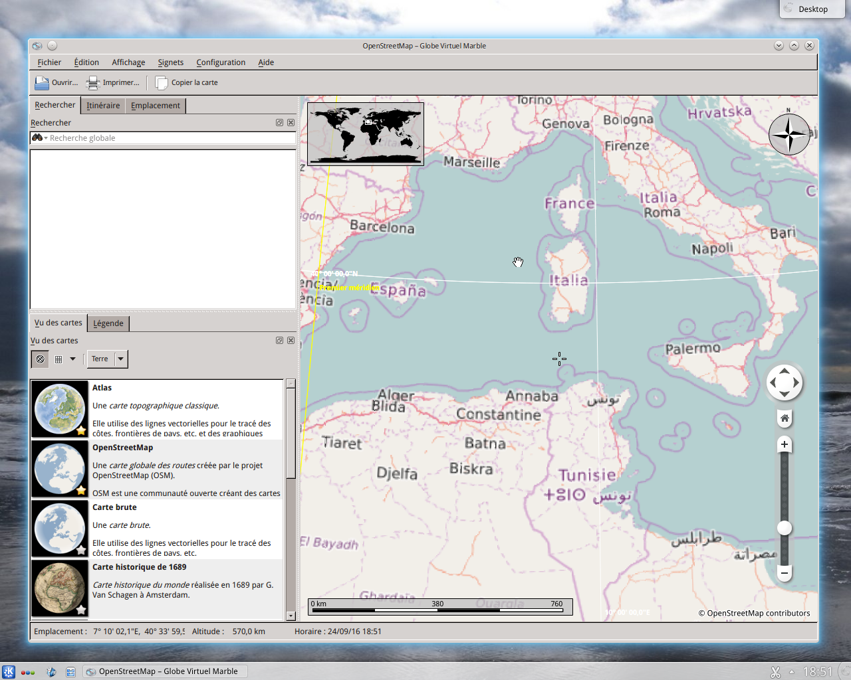Viewport: 851px width, 680px height.
Task: Select the Rechercher tab
Action: click(x=55, y=105)
